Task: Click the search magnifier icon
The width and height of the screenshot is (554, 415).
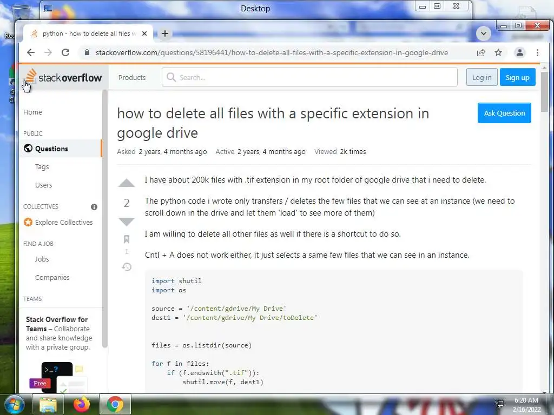Action: pyautogui.click(x=171, y=77)
